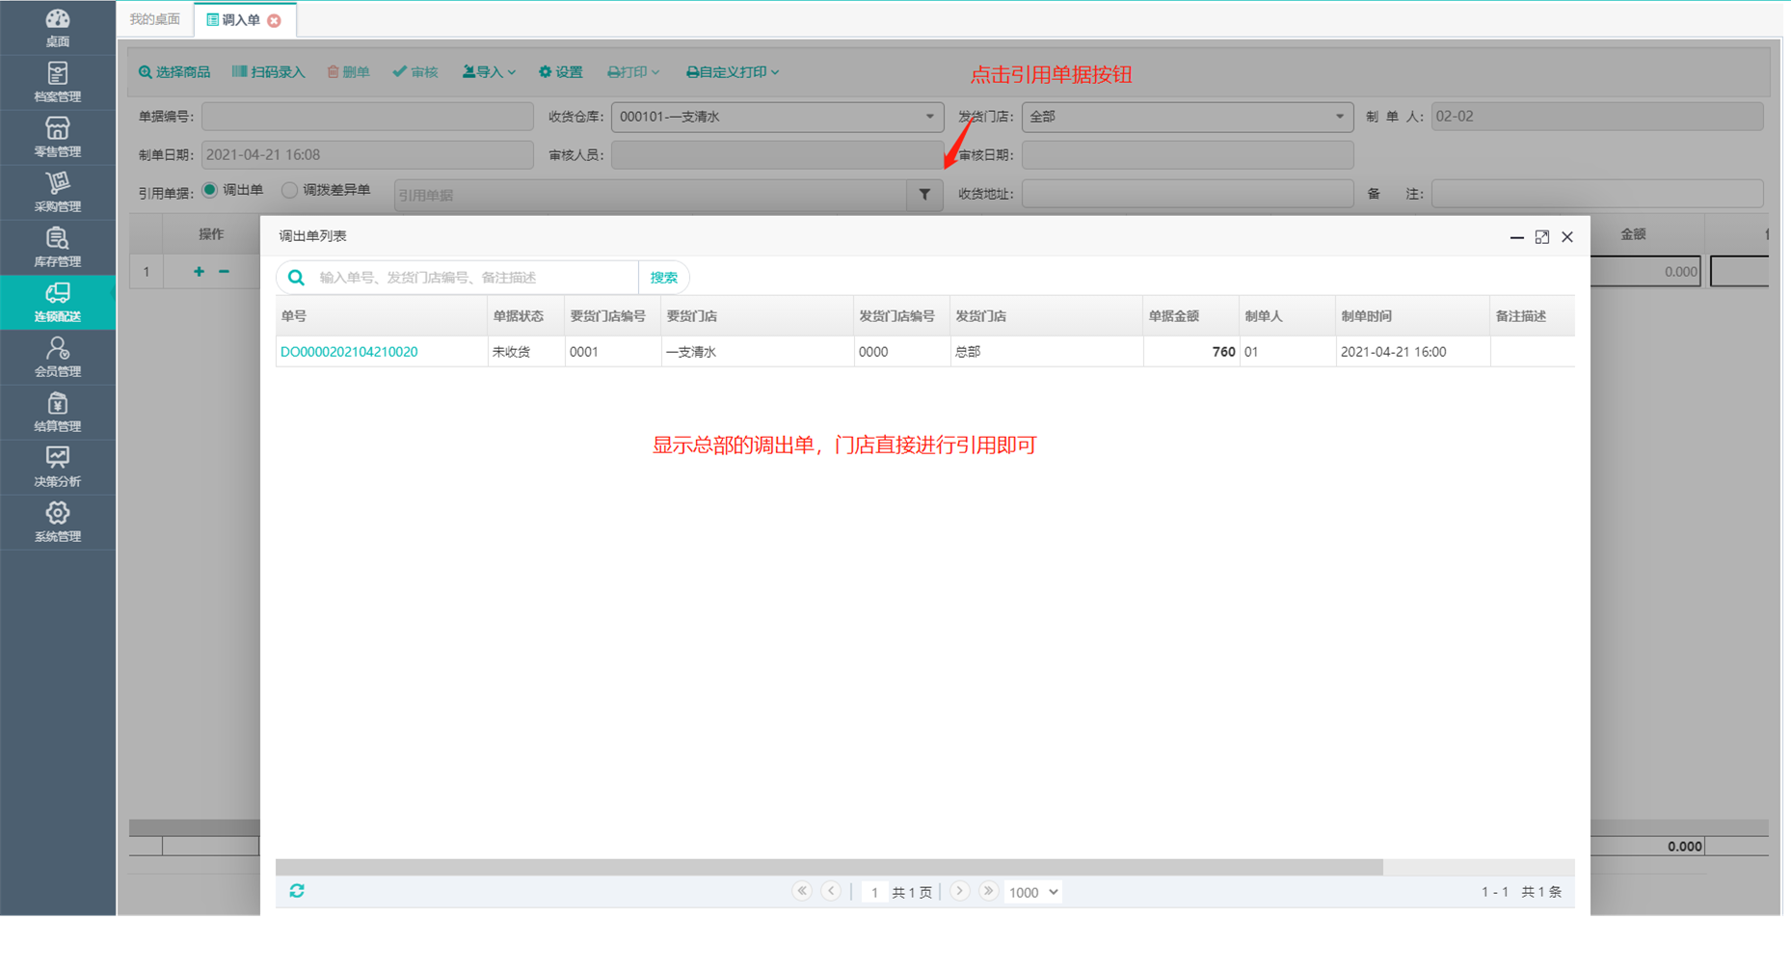Click the 单号 column header
Image resolution: width=1791 pixels, height=973 pixels.
click(382, 316)
